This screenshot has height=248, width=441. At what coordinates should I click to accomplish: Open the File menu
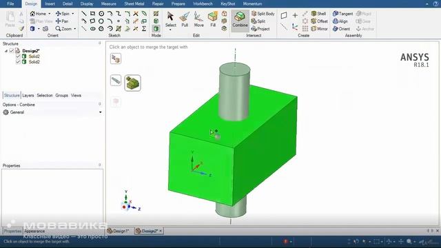[10, 3]
